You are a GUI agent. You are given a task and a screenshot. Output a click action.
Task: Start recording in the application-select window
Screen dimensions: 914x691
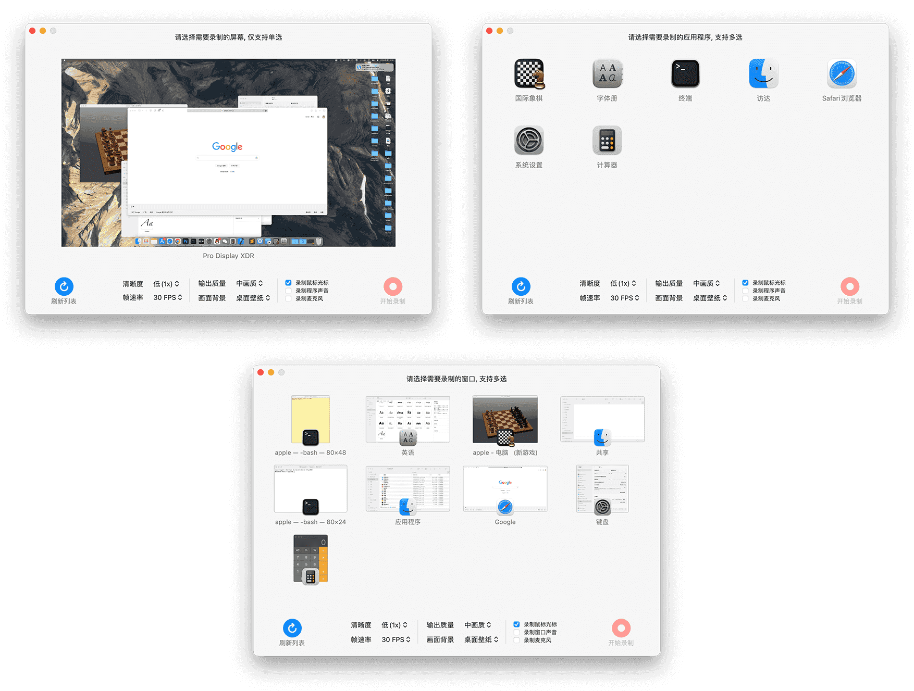(850, 286)
